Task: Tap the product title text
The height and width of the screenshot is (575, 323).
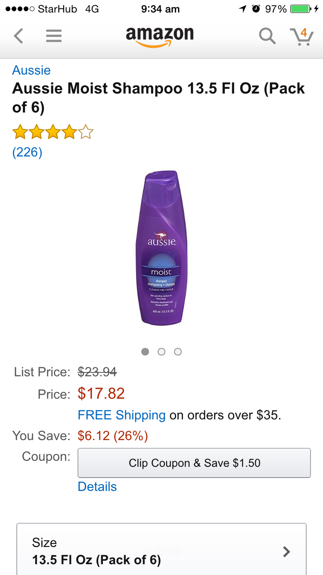Action: coord(158,97)
